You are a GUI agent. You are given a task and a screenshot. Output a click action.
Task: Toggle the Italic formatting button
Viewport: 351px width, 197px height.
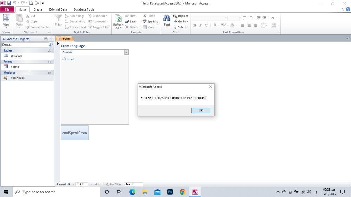click(x=200, y=25)
